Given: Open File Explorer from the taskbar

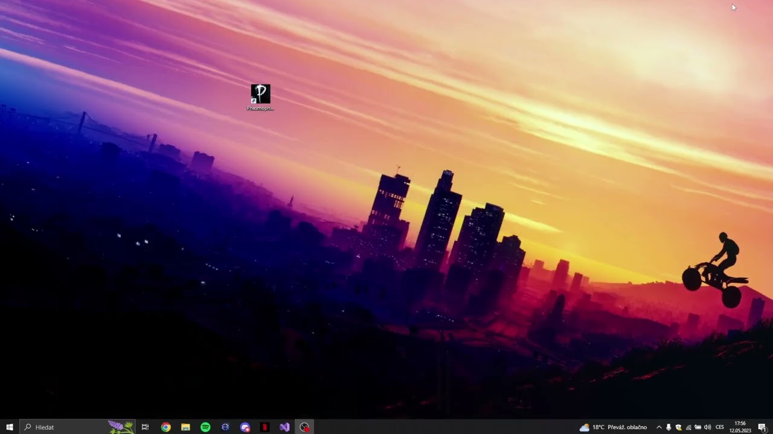Looking at the screenshot, I should point(185,427).
